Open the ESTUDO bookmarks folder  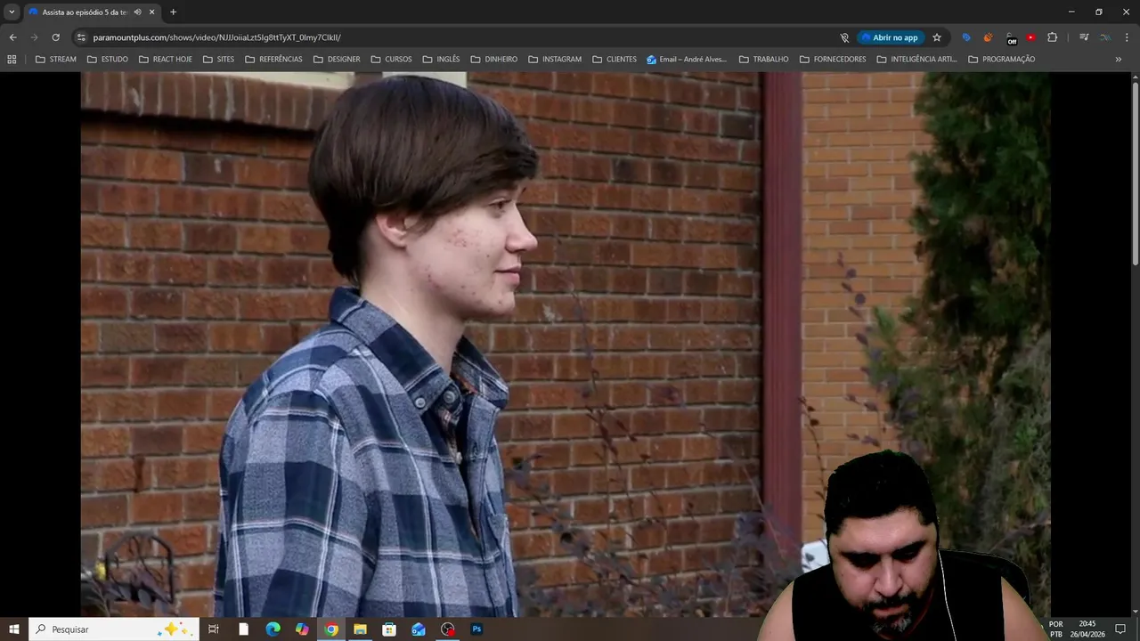click(x=108, y=59)
